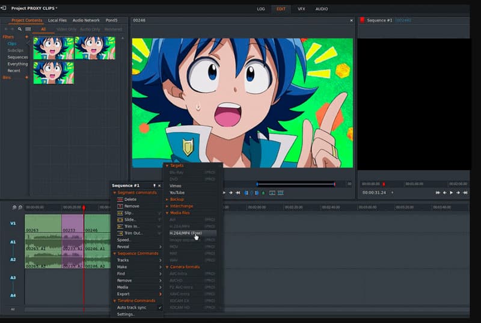Step forward one frame in the 00246 viewer

231,192
